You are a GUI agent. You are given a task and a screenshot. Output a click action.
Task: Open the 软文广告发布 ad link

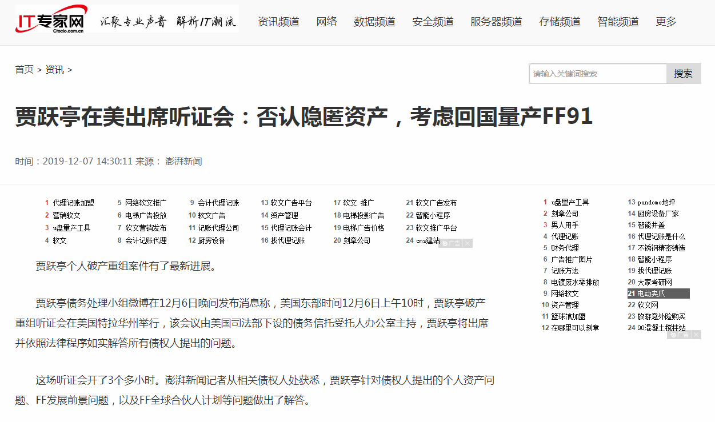coord(436,203)
